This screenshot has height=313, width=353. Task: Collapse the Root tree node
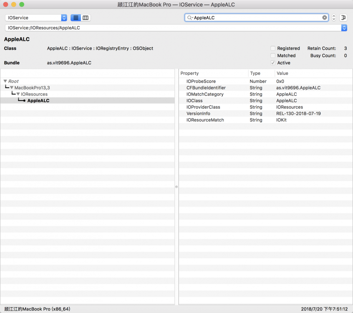[x=5, y=81]
